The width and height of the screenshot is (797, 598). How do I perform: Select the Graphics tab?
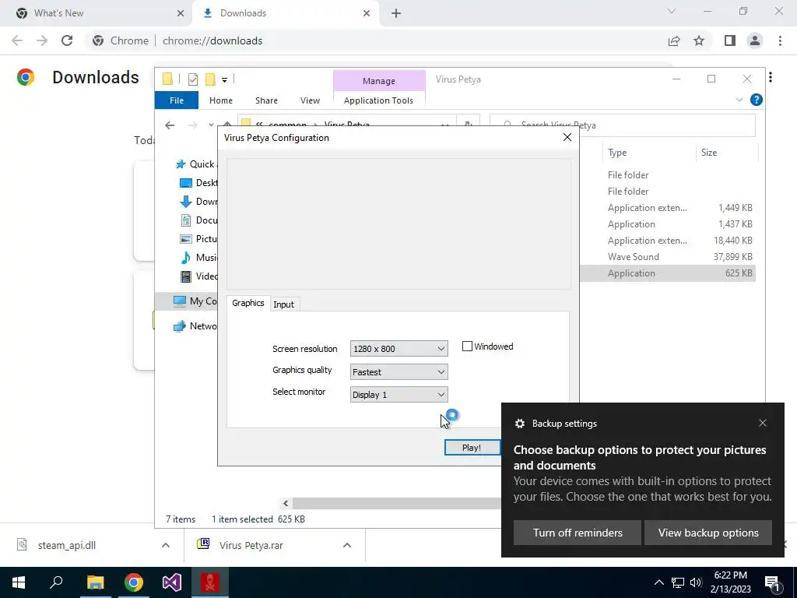pyautogui.click(x=248, y=303)
